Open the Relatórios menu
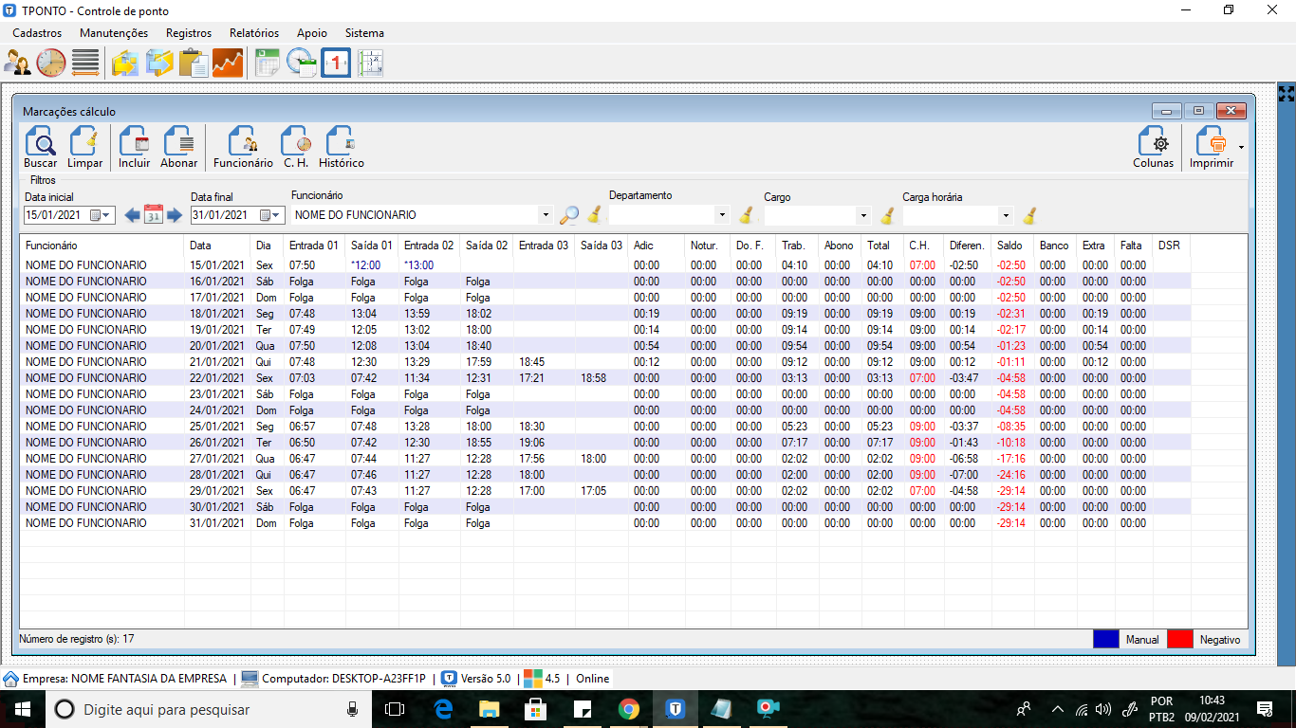The height and width of the screenshot is (728, 1296). [x=254, y=33]
